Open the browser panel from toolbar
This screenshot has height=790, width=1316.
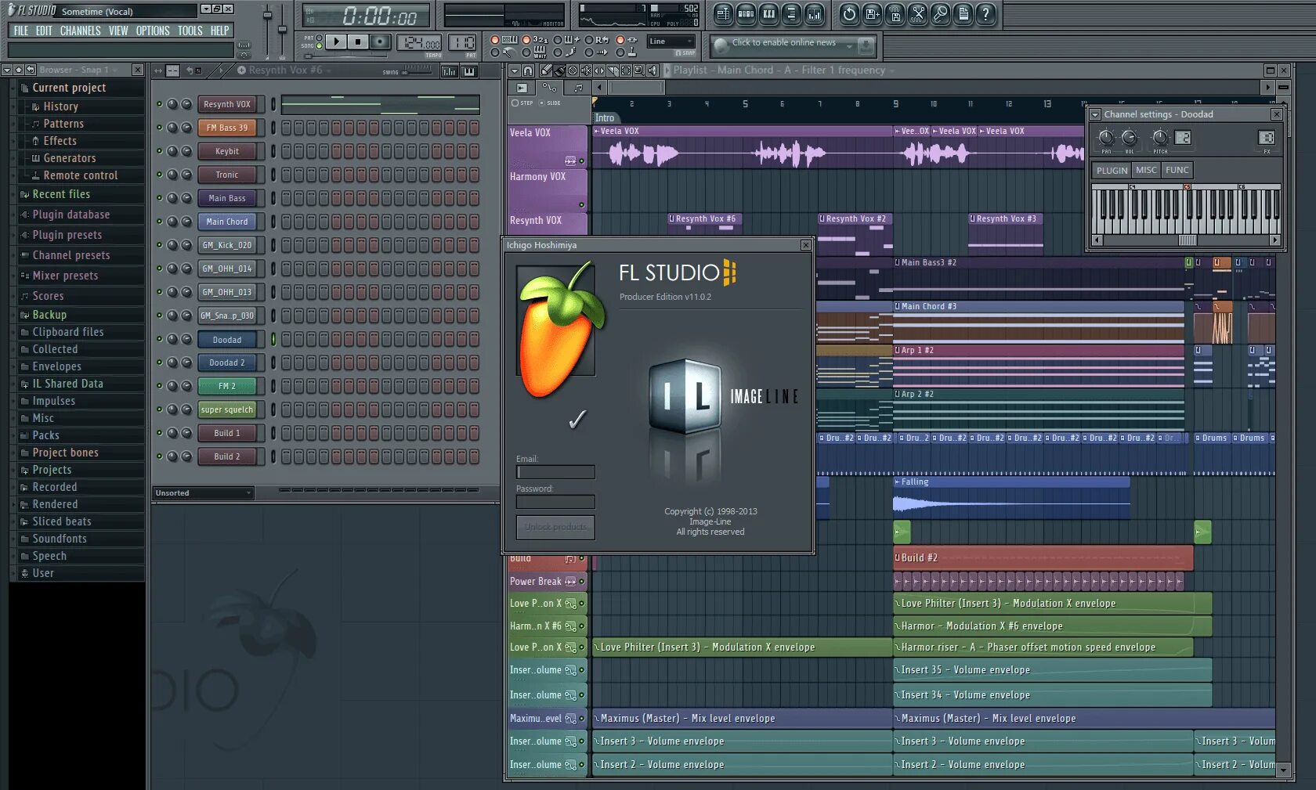791,13
